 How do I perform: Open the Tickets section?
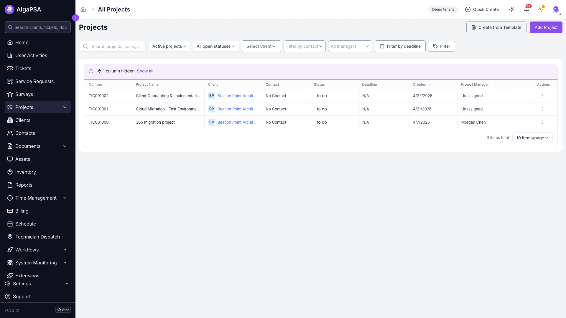(38, 68)
